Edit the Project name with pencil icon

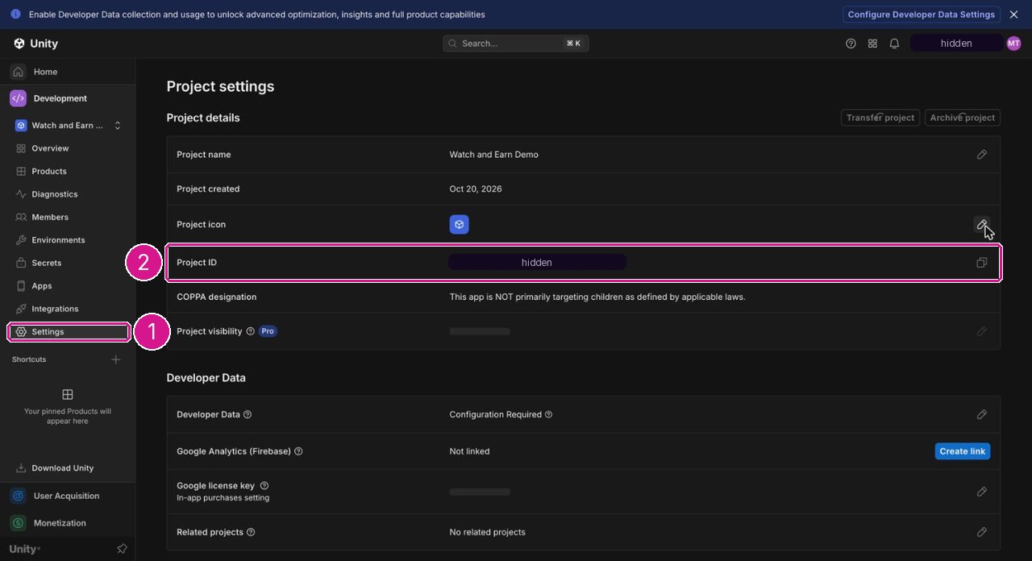tap(981, 155)
